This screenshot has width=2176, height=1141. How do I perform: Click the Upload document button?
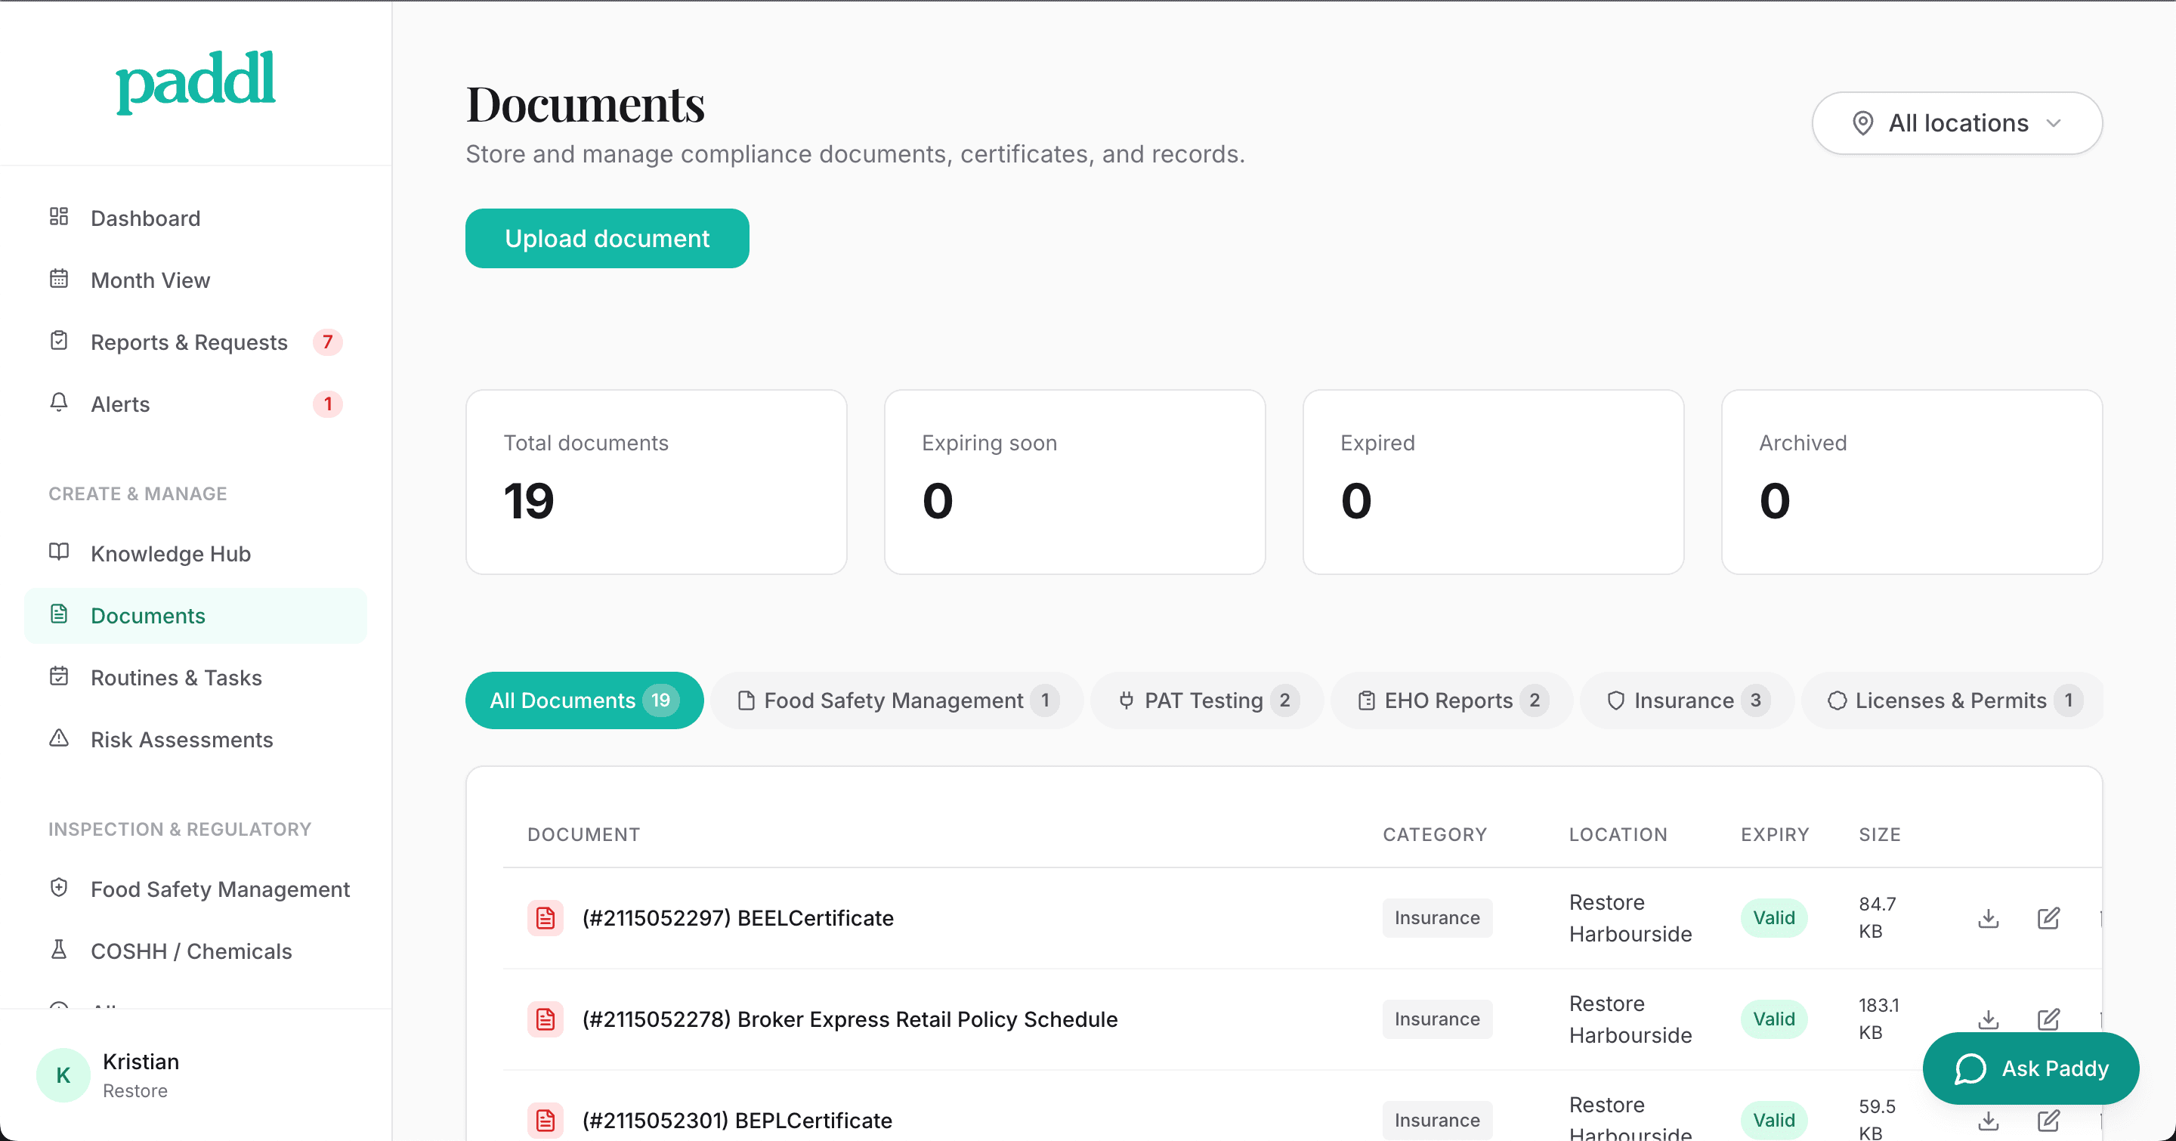pos(607,238)
